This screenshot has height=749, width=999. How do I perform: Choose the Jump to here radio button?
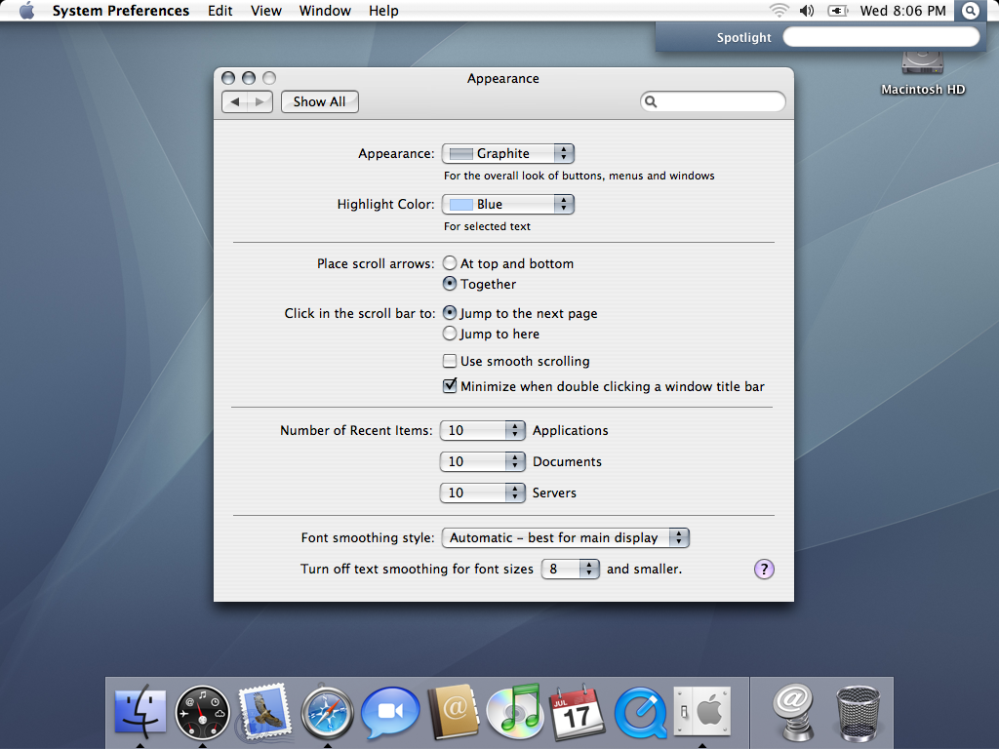(450, 334)
